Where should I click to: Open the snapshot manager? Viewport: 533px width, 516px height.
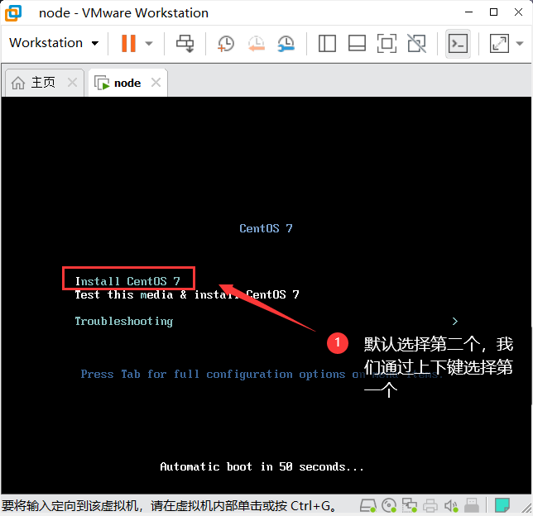286,44
